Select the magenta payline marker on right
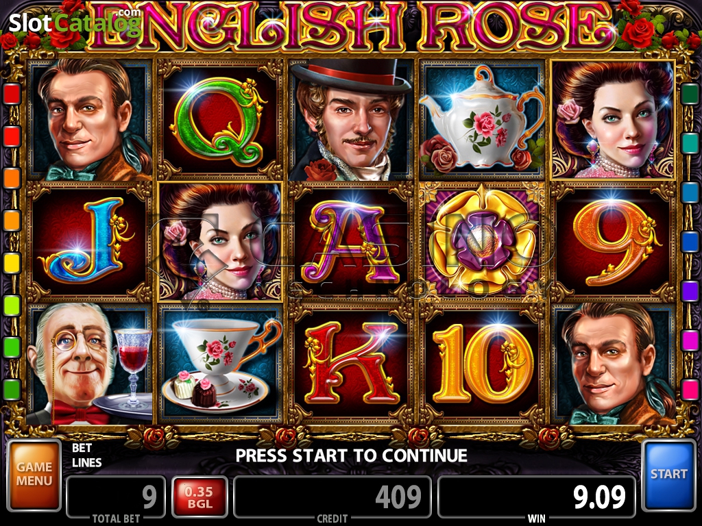This screenshot has height=526, width=702. point(690,340)
